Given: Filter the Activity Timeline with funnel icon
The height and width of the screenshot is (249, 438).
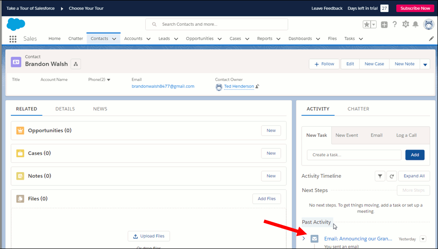Looking at the screenshot, I should [380, 176].
